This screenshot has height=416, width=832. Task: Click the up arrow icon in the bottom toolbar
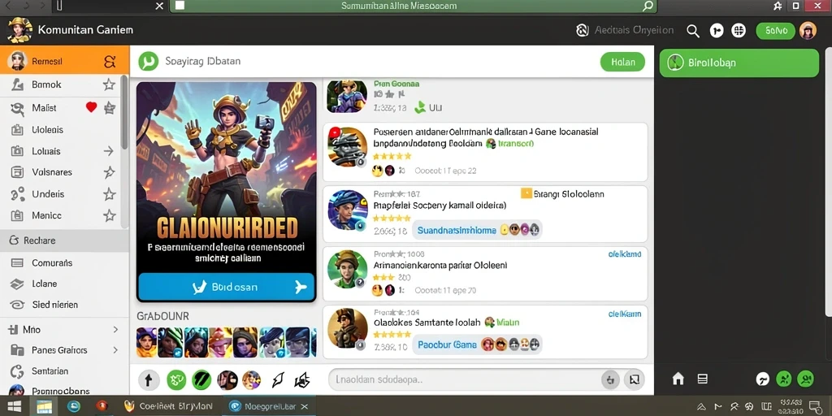pos(149,379)
